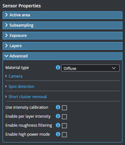The width and height of the screenshot is (125, 145).
Task: Open Material type Diffuse dropdown
Action: (90, 68)
